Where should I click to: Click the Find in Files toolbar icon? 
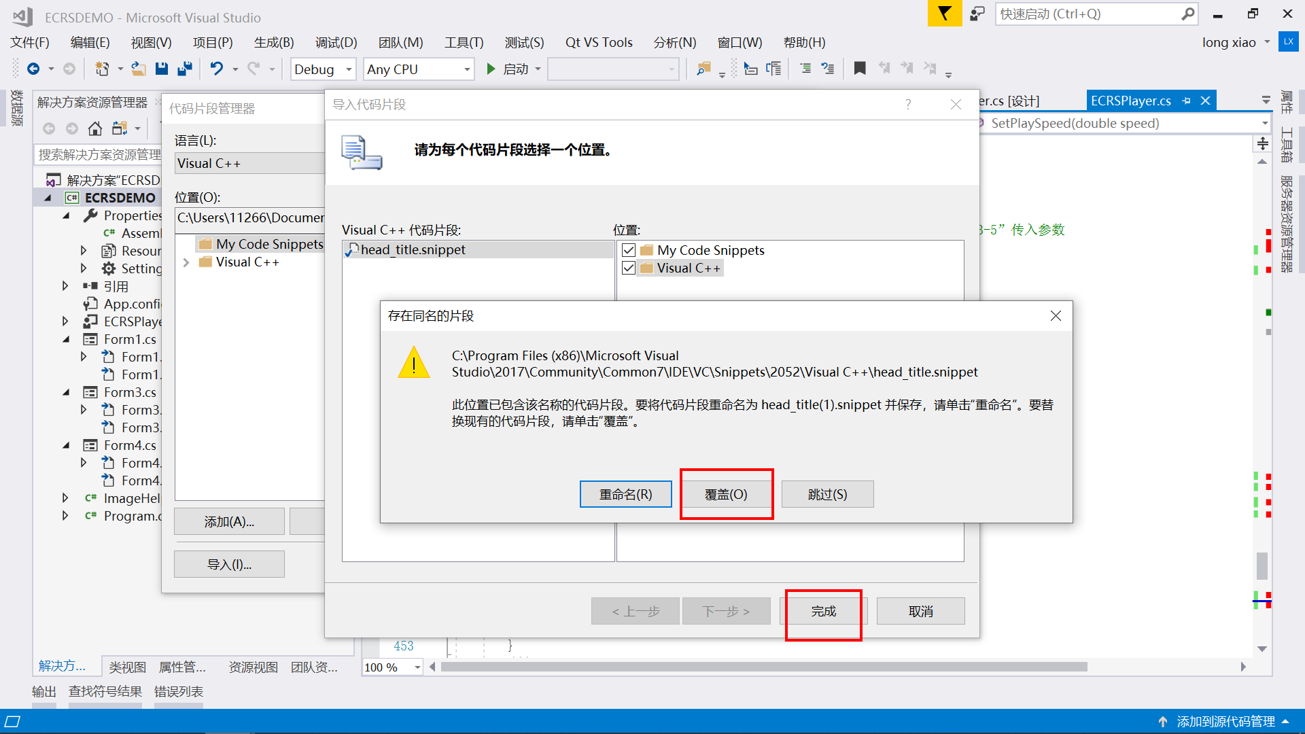tap(703, 69)
